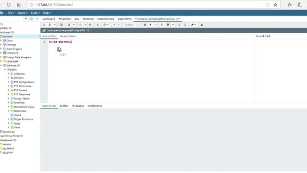Open the Object menu
The image size is (307, 173).
[23, 13]
